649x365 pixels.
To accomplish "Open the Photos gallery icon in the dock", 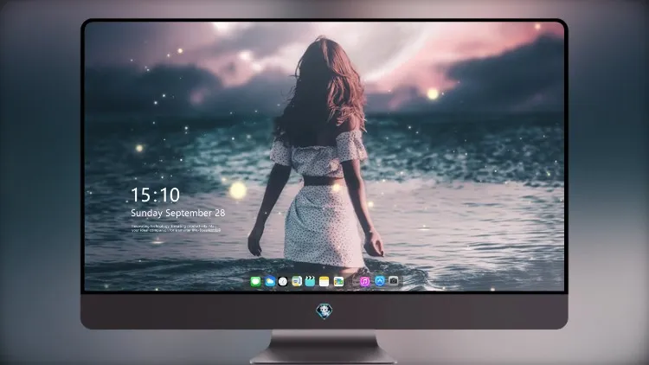I will (338, 282).
